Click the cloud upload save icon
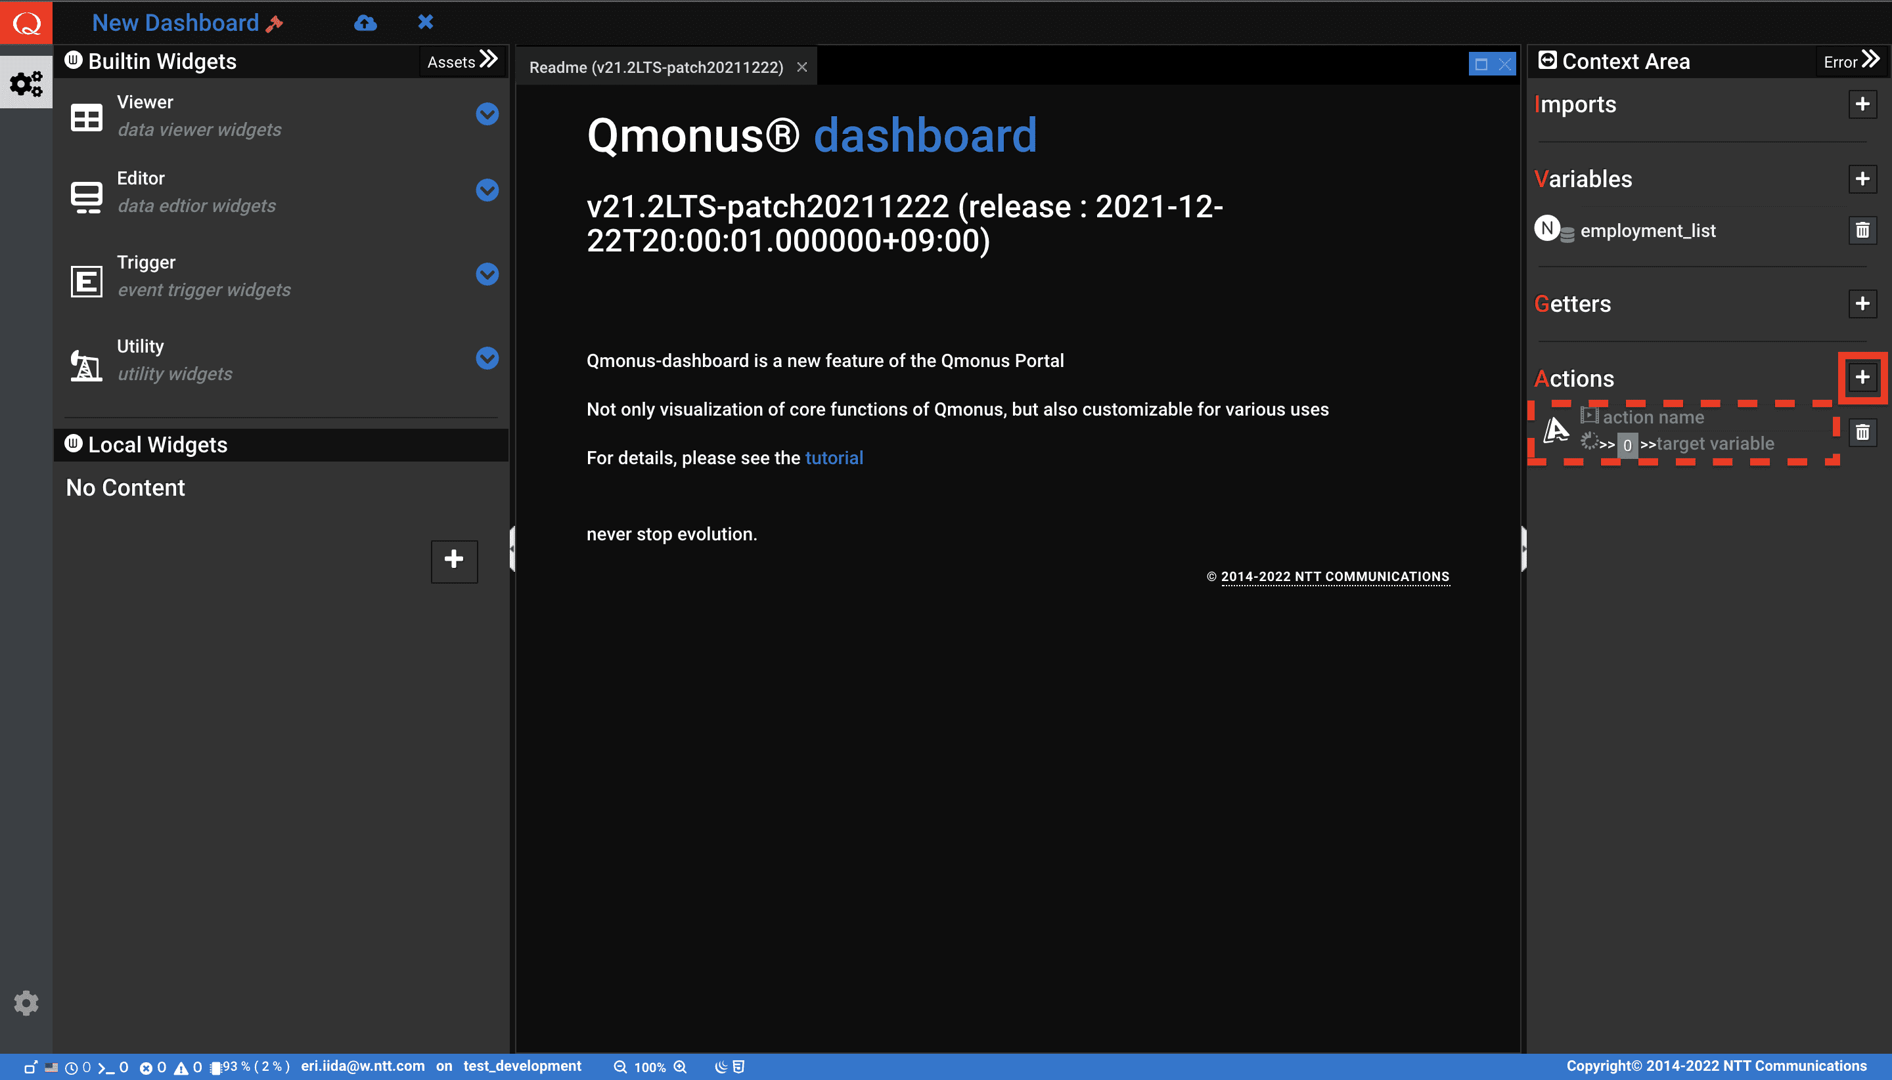Viewport: 1892px width, 1080px height. pos(365,23)
